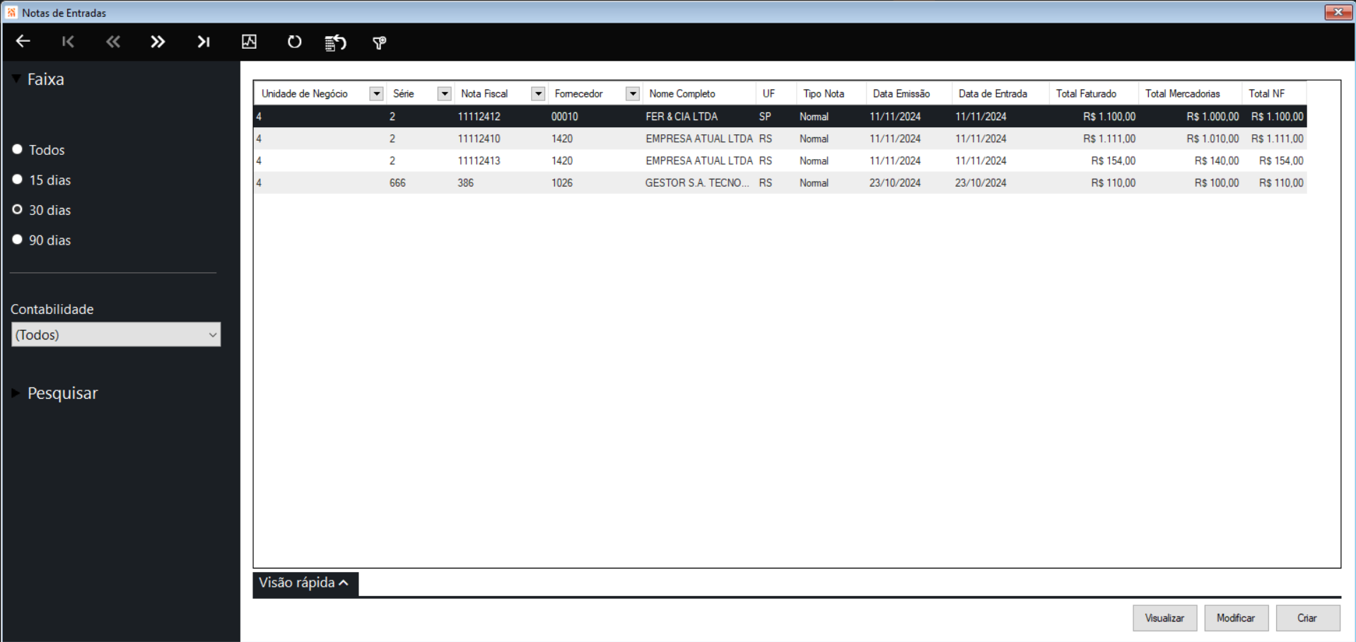Sort by the Nome Completo column header
Viewport: 1356px width, 642px height.
699,93
